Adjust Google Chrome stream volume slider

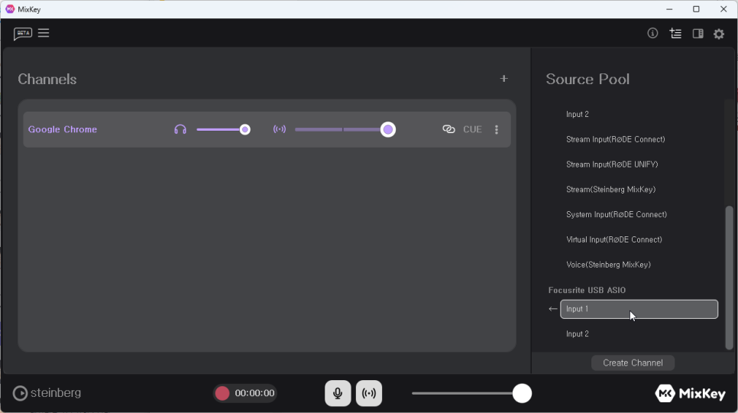[345, 129]
